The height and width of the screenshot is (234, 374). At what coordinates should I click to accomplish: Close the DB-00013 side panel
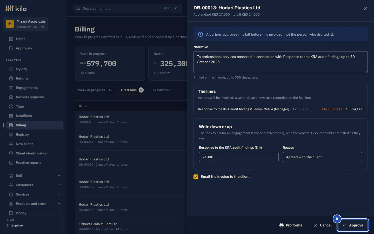point(366,8)
